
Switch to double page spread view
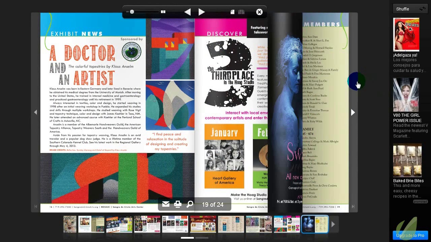click(241, 12)
